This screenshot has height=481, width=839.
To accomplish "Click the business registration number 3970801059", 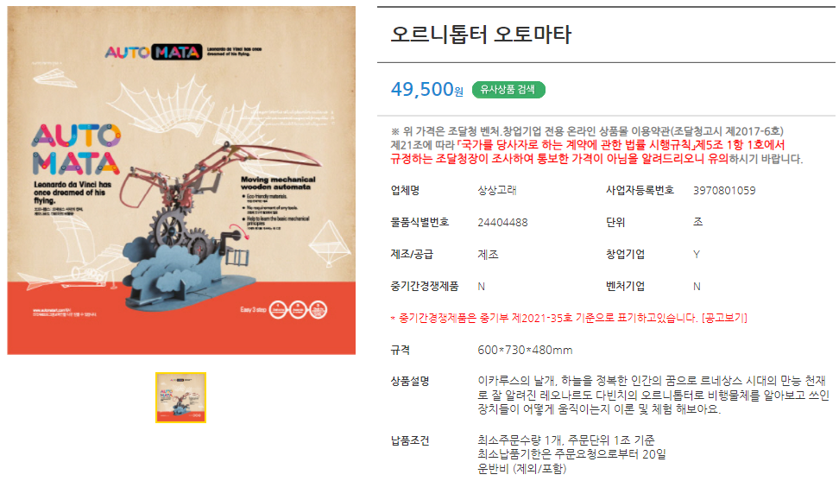I will tap(724, 190).
